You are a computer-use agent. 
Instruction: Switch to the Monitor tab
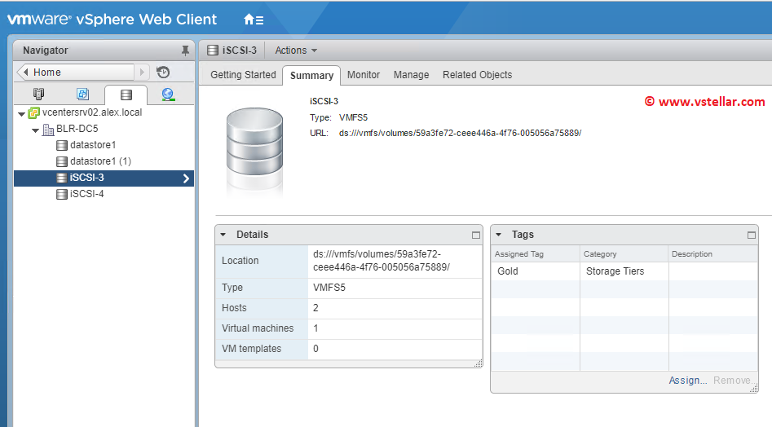363,75
